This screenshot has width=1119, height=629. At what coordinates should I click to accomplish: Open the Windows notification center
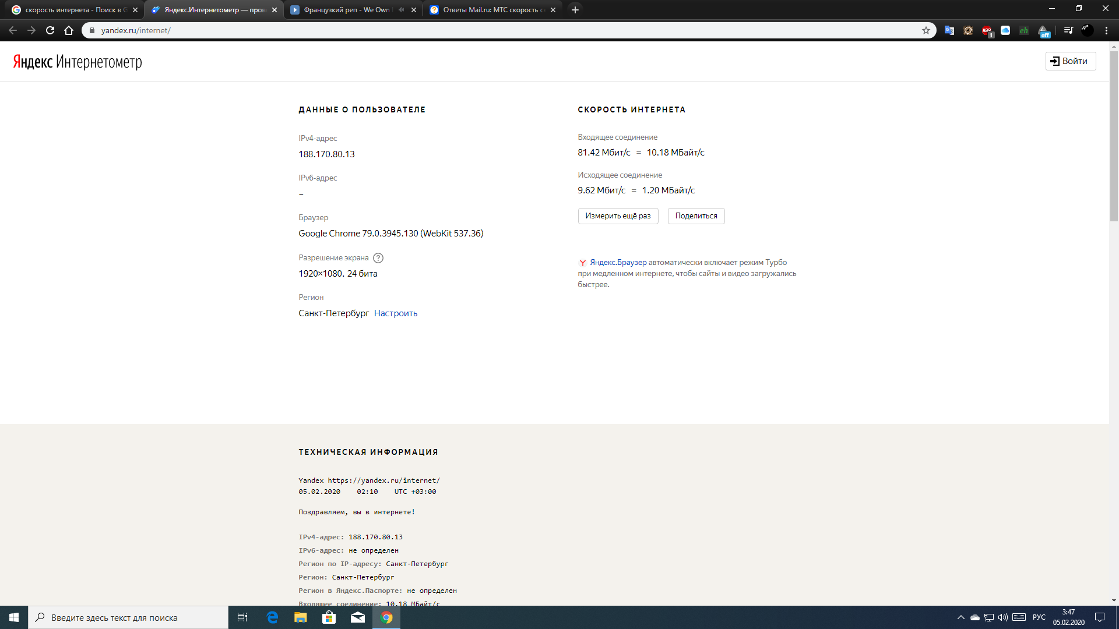pyautogui.click(x=1100, y=617)
